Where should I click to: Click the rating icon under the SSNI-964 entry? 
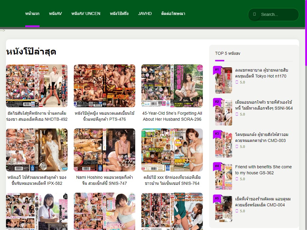[237, 114]
